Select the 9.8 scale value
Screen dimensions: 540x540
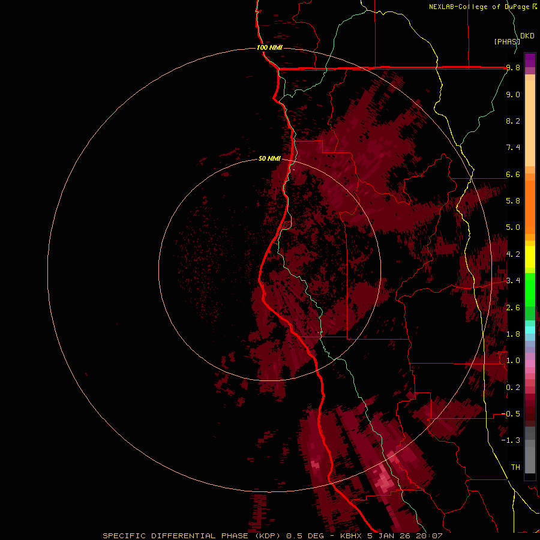point(513,67)
